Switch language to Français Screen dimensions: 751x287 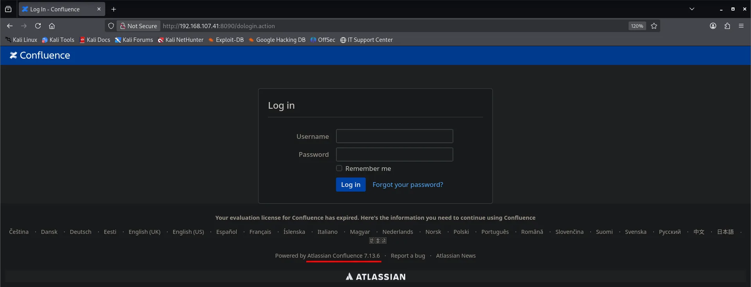(260, 232)
